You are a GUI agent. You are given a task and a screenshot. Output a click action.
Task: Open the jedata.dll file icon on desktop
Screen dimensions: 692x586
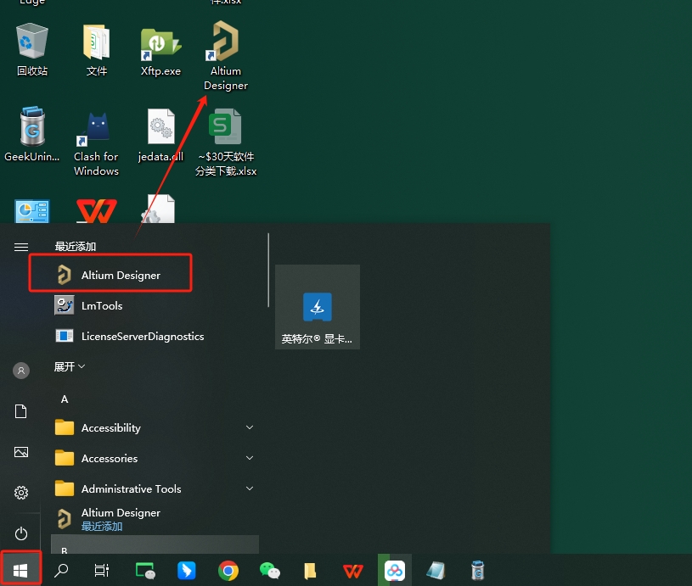point(160,136)
